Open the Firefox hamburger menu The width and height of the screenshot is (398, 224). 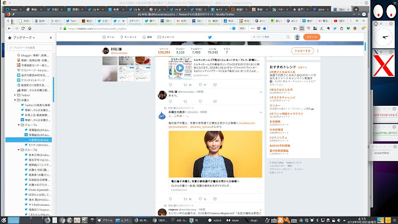[363, 29]
